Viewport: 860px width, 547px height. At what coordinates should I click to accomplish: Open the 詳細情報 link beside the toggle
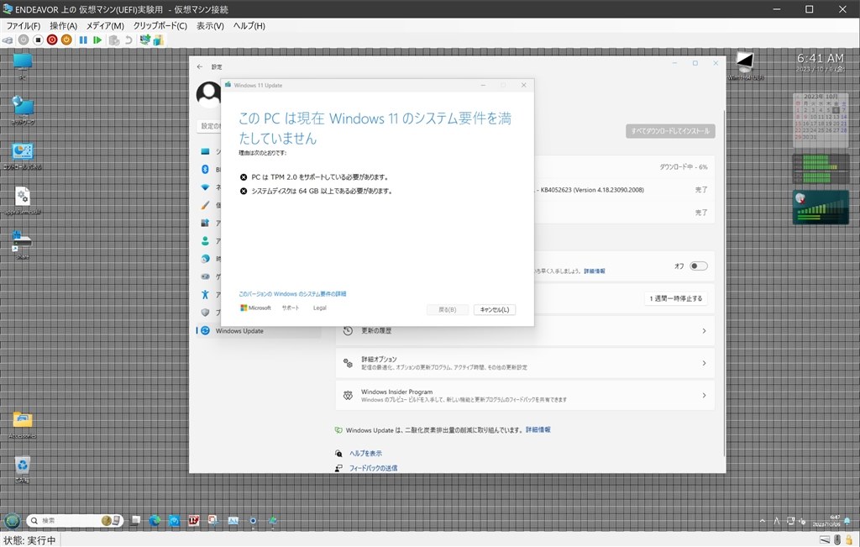pyautogui.click(x=595, y=271)
